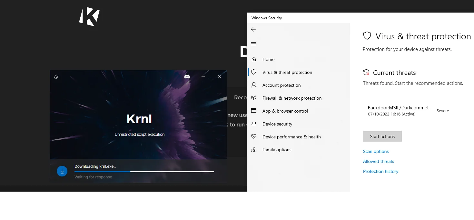Click the Current threats heading

pos(394,73)
